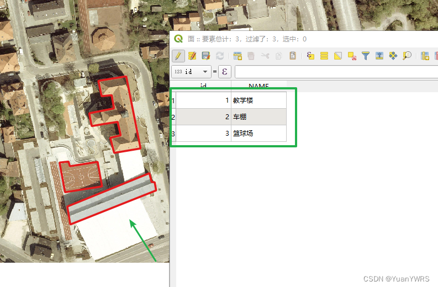The height and width of the screenshot is (287, 438).
Task: Move selection to top icon
Action: [x=379, y=56]
